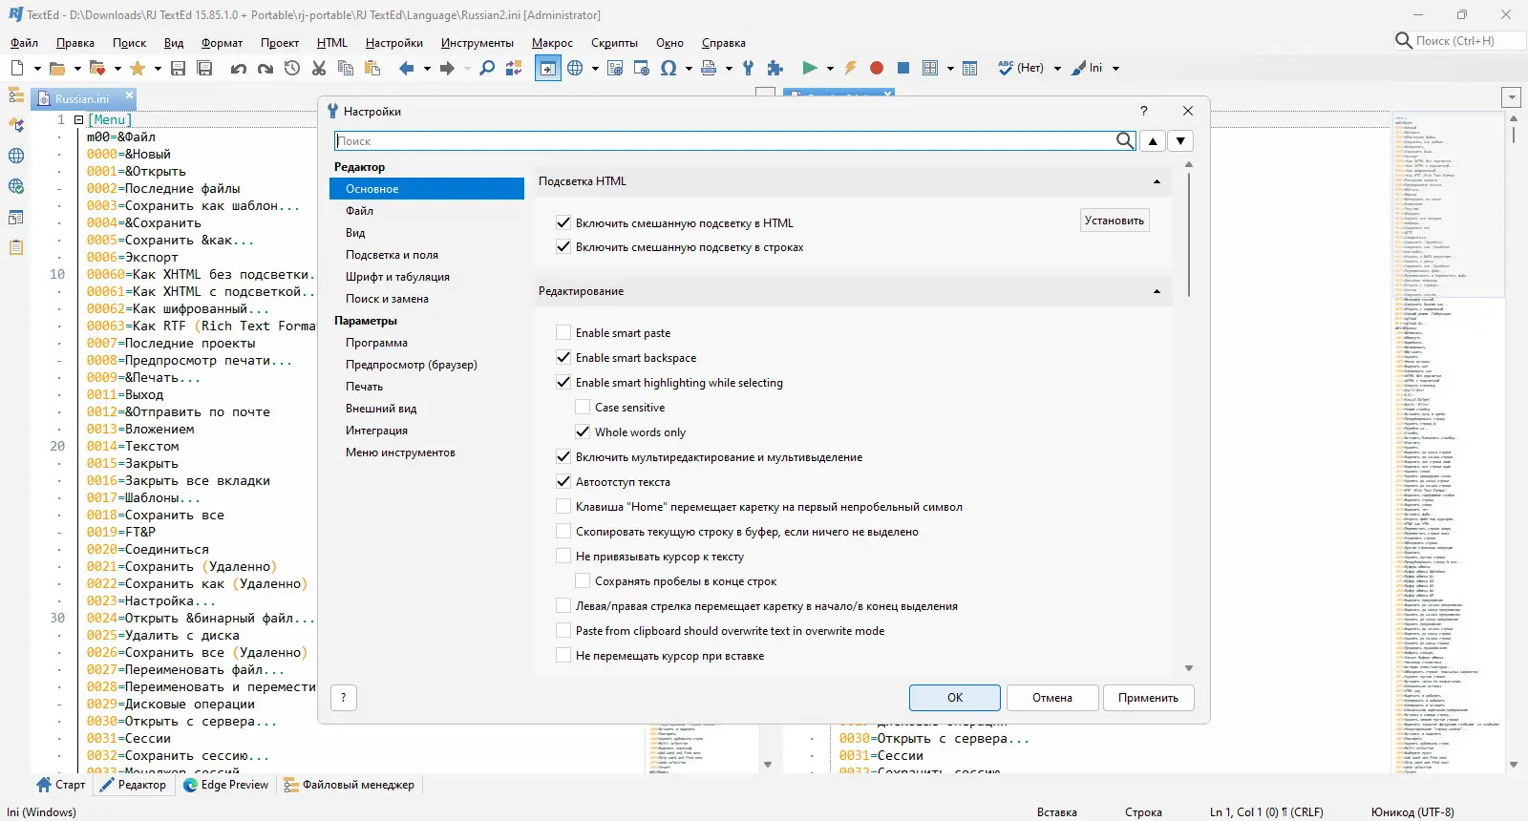Open the run play dropdown arrow
This screenshot has width=1528, height=821.
(x=830, y=68)
